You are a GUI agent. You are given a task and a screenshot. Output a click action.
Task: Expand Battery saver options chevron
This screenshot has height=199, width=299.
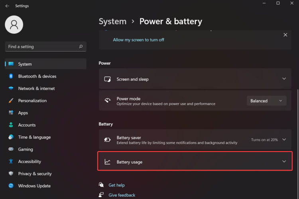[284, 140]
